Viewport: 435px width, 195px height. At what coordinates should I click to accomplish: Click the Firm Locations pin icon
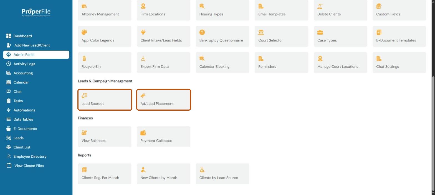coord(143,6)
